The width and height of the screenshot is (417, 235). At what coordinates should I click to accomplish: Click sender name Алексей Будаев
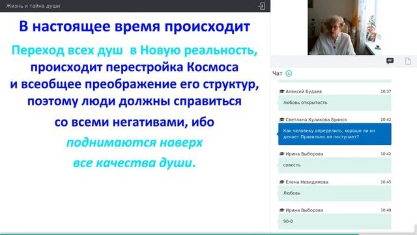pyautogui.click(x=304, y=91)
